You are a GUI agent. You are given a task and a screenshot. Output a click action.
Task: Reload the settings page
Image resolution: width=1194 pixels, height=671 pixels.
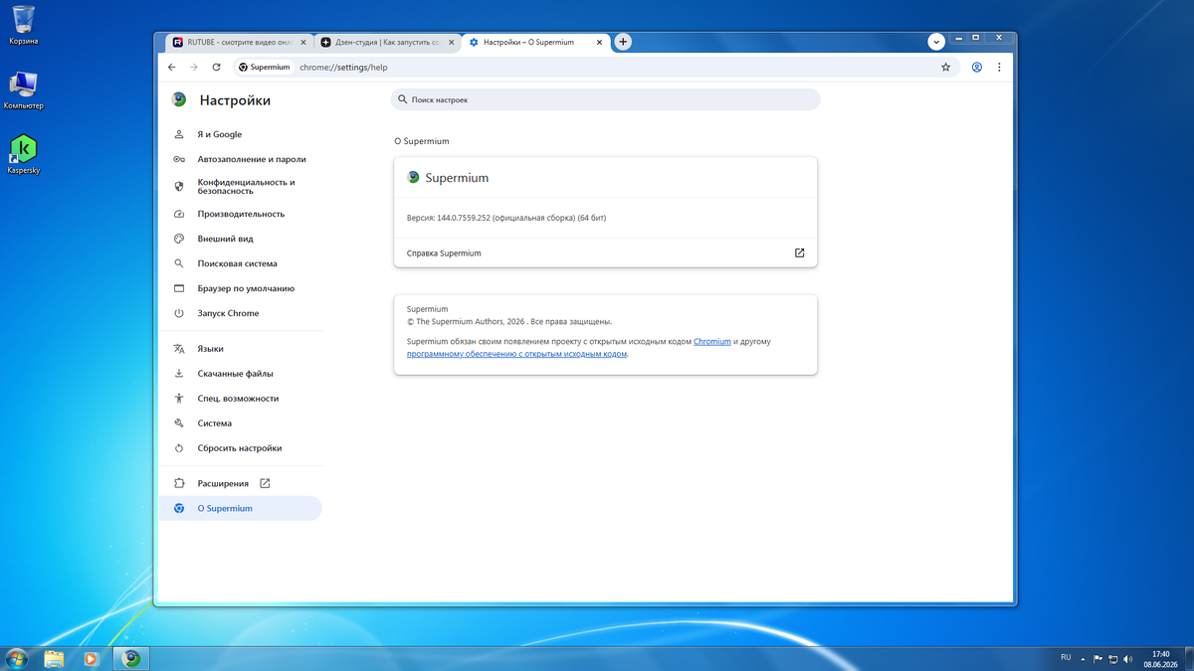click(216, 68)
